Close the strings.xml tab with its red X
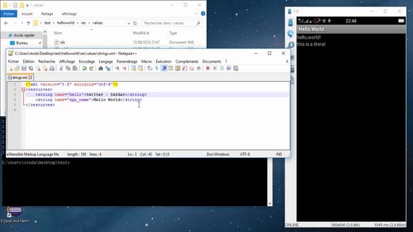The width and height of the screenshot is (413, 232). pyautogui.click(x=30, y=77)
